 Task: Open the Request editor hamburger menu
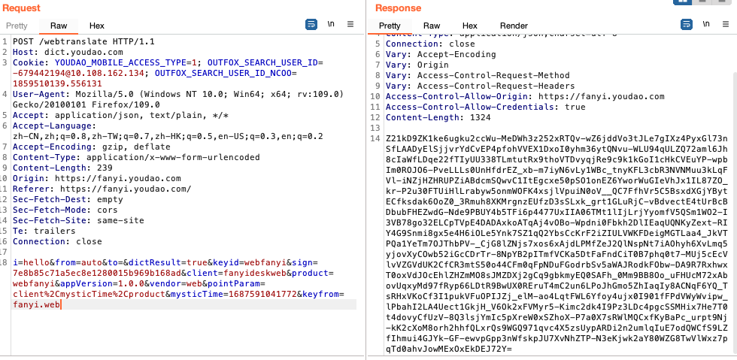pos(350,25)
